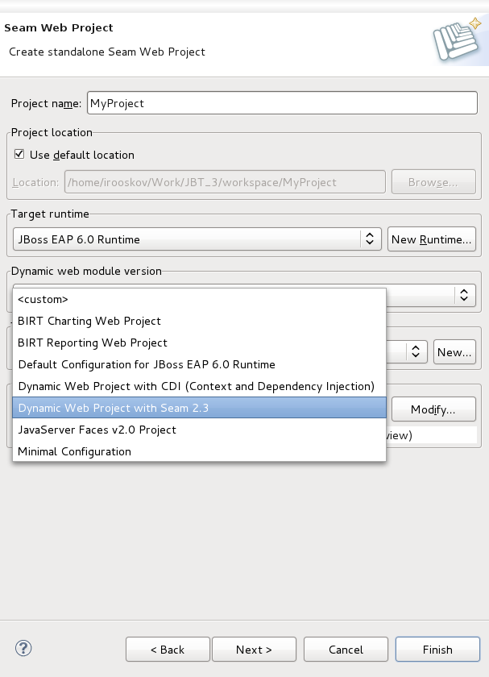This screenshot has width=489, height=677.
Task: Click the help question mark icon
Action: pyautogui.click(x=22, y=647)
